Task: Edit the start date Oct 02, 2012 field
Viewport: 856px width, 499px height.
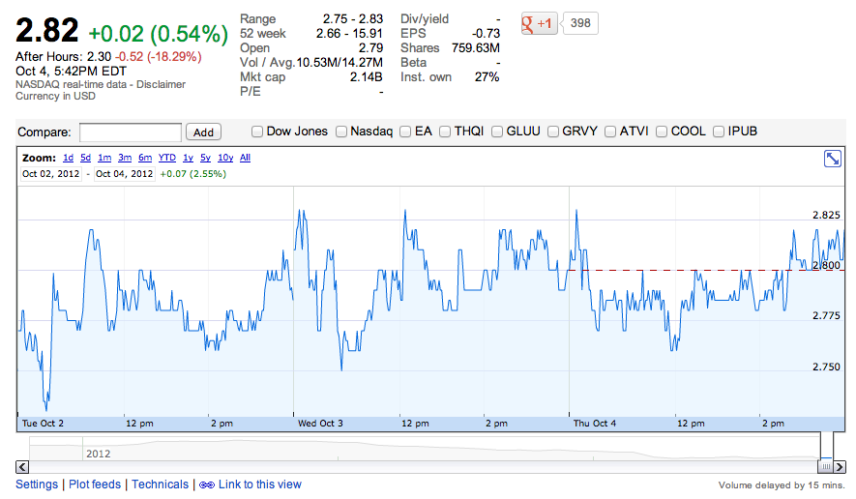Action: click(x=50, y=174)
